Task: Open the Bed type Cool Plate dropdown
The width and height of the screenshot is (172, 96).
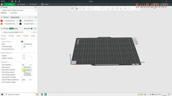Action: (23, 13)
